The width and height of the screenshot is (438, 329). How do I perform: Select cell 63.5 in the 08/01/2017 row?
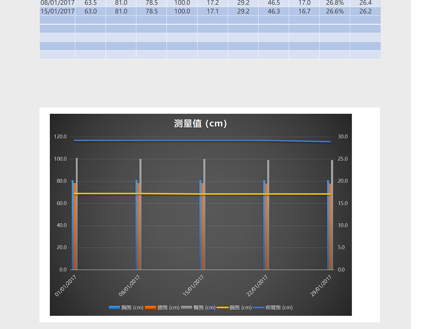pos(91,3)
